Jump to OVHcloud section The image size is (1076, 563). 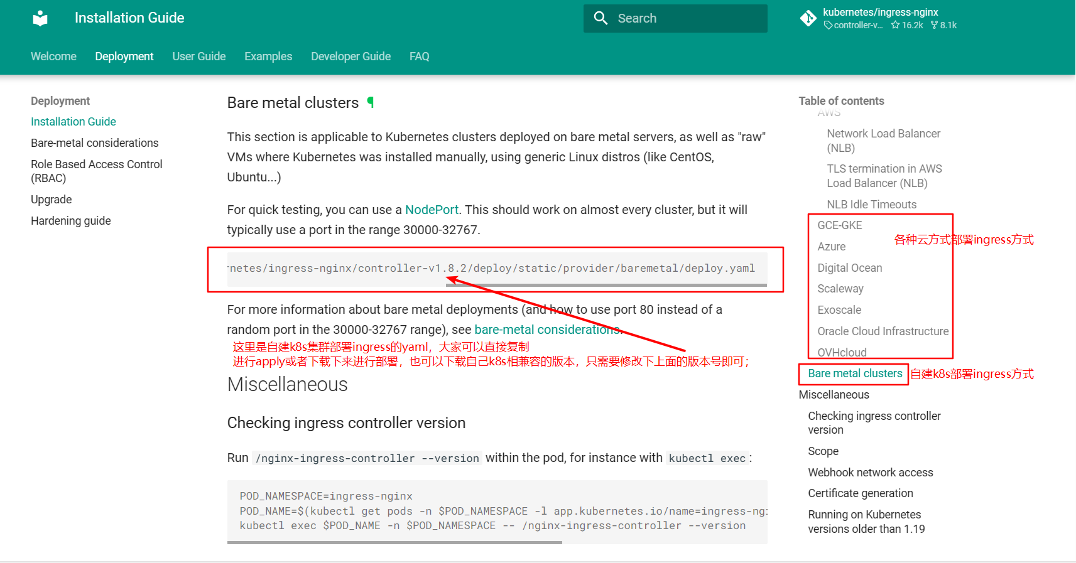pyautogui.click(x=842, y=353)
